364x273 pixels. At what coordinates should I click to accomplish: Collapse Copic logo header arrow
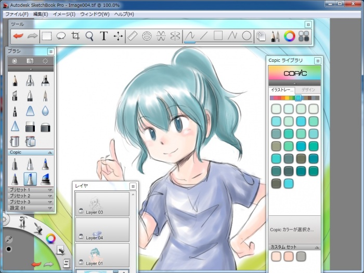click(x=295, y=83)
